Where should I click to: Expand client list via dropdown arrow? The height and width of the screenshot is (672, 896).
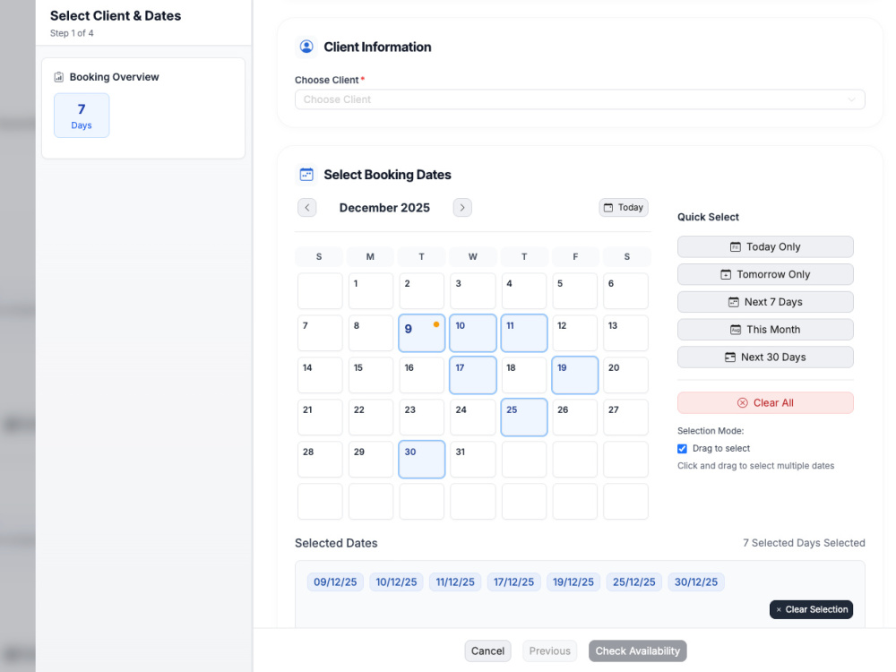pos(851,99)
